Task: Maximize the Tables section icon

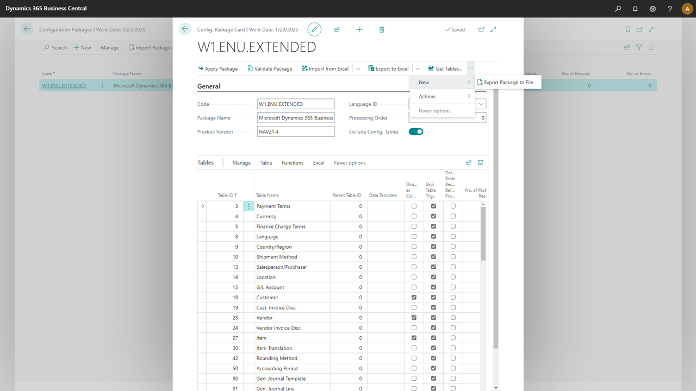Action: pos(481,162)
